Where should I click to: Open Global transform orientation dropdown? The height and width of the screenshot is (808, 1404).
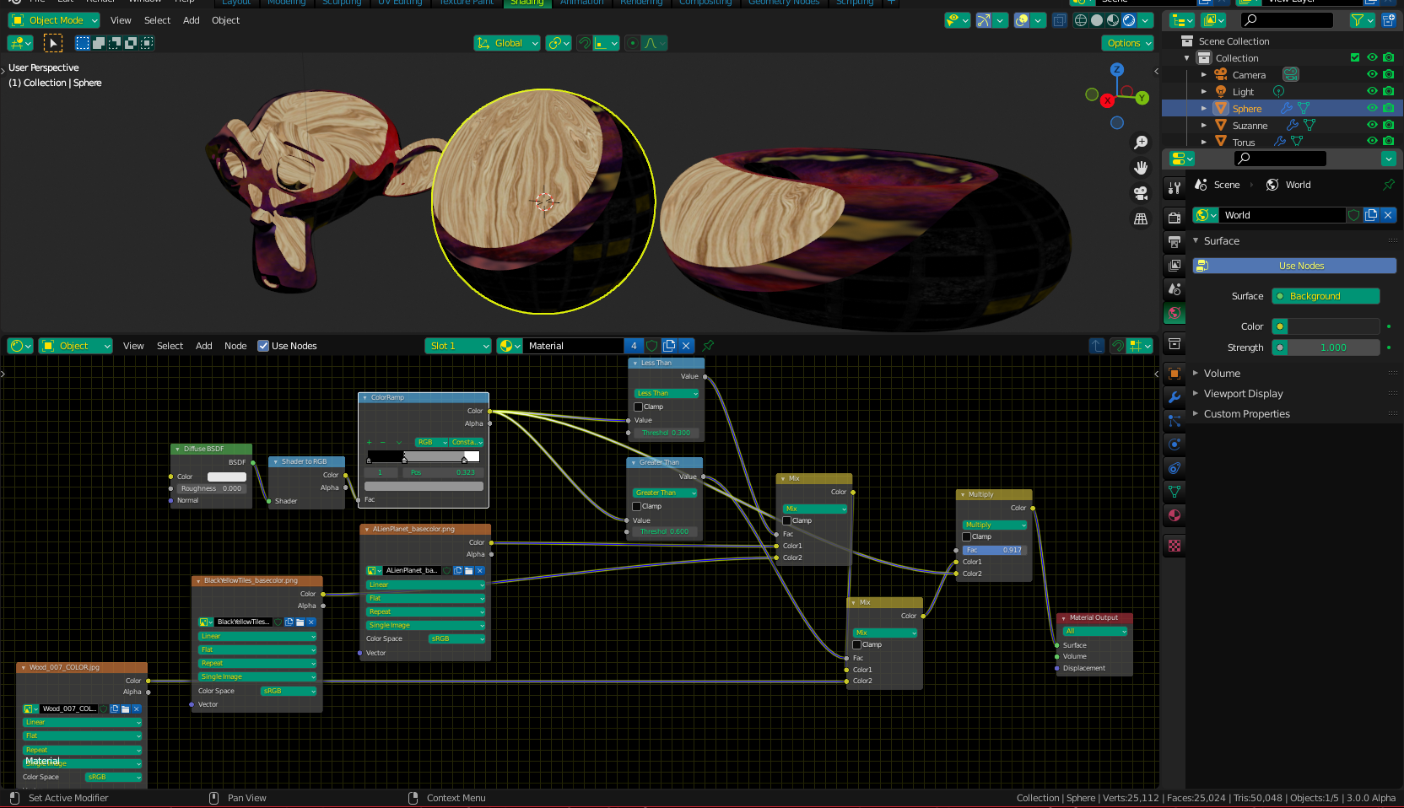point(507,43)
